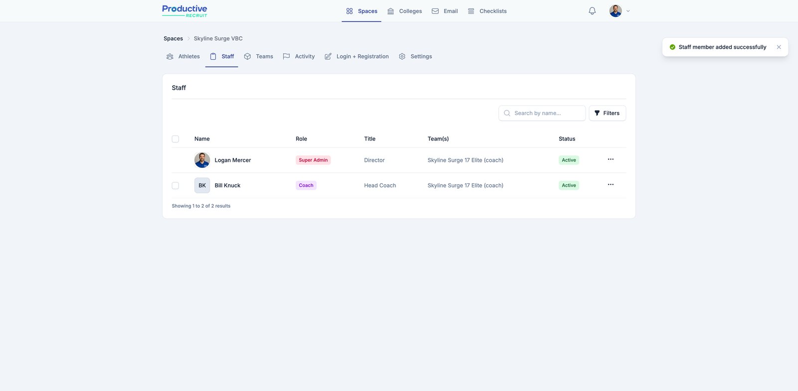
Task: Click the green success checkmark icon
Action: click(x=672, y=47)
